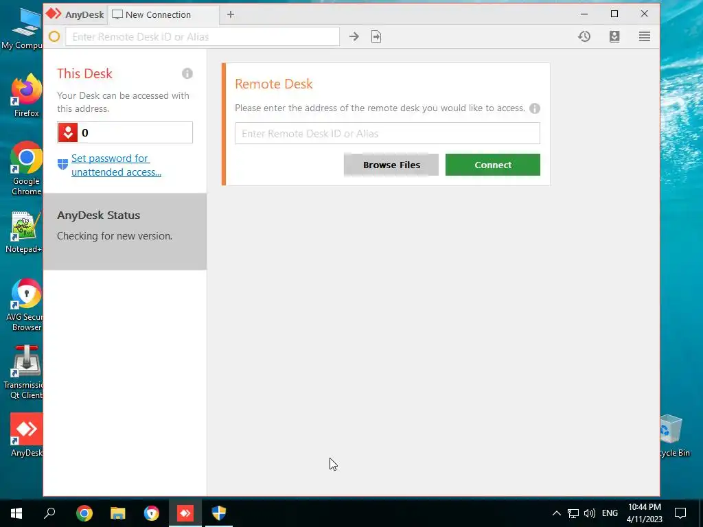Select the Recycle Bin desktop icon

[674, 436]
